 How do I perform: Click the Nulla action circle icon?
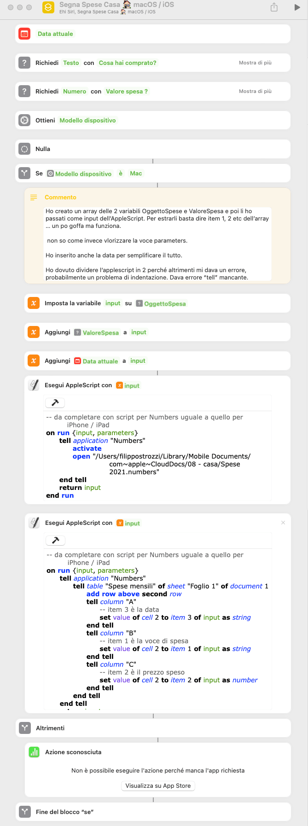(24, 149)
